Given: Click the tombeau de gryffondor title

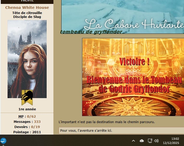Looking at the screenshot, I should [x=91, y=32].
